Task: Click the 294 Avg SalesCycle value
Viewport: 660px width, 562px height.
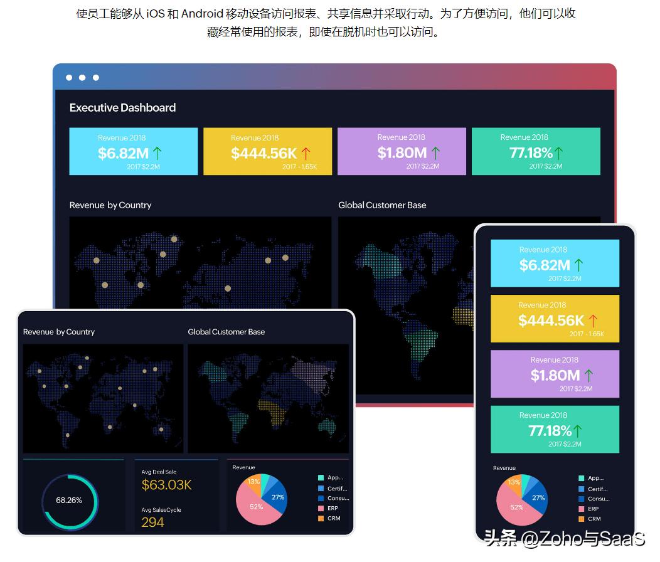Action: point(152,522)
